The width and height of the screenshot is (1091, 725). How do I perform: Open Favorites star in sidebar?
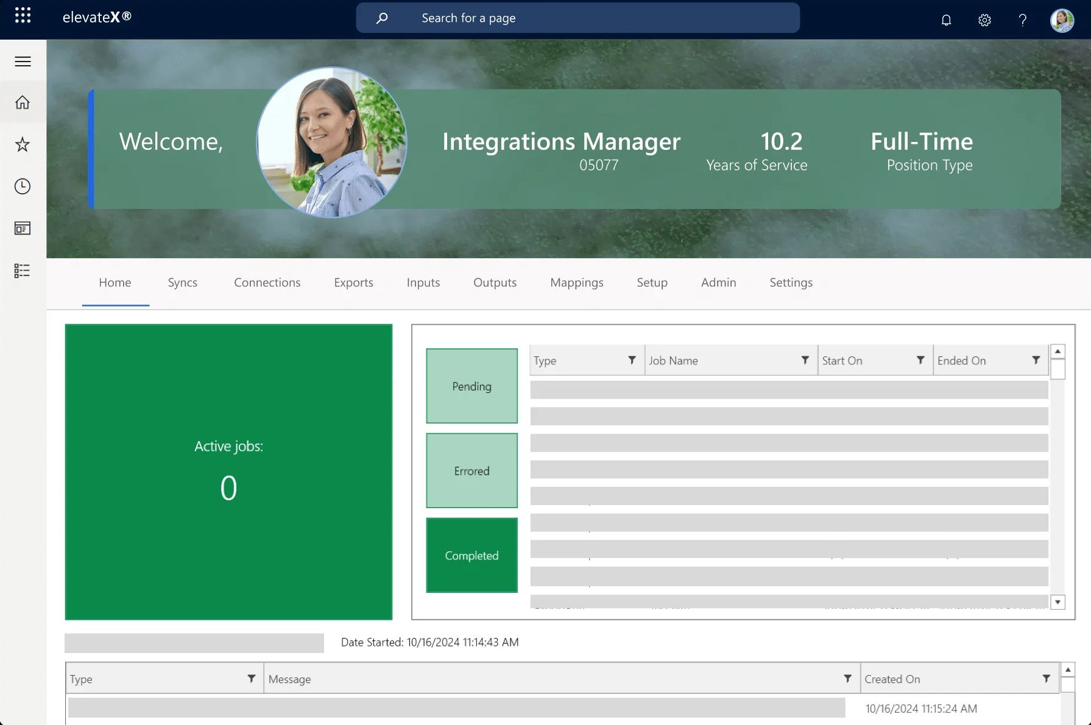tap(23, 144)
